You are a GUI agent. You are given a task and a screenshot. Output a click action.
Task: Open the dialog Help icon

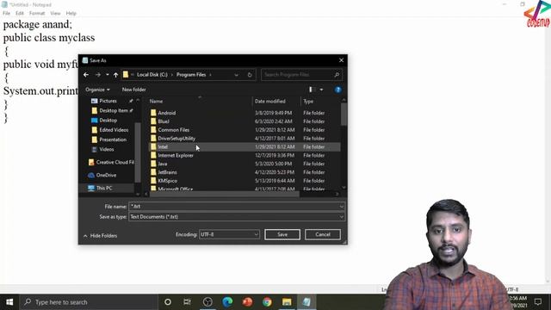[337, 90]
